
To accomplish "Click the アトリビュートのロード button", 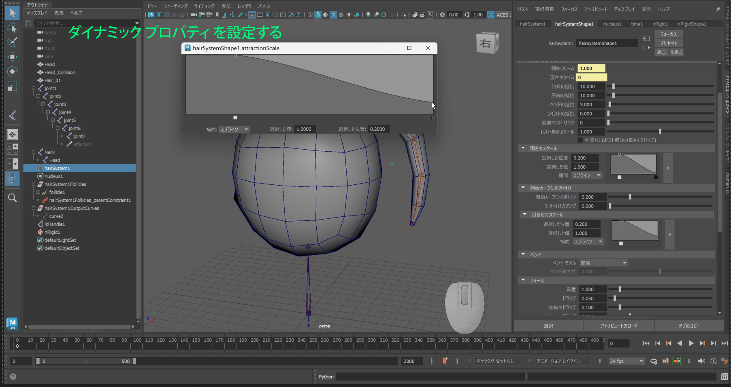I will pyautogui.click(x=618, y=326).
